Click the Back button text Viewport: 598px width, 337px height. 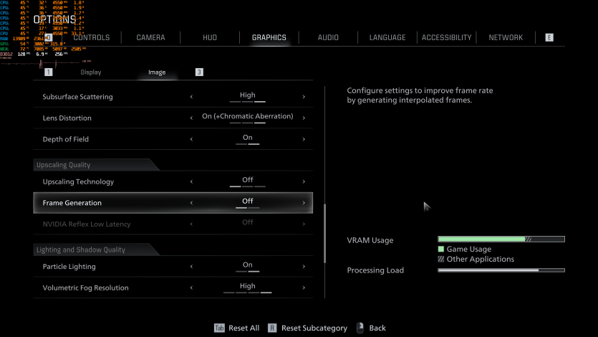[377, 328]
